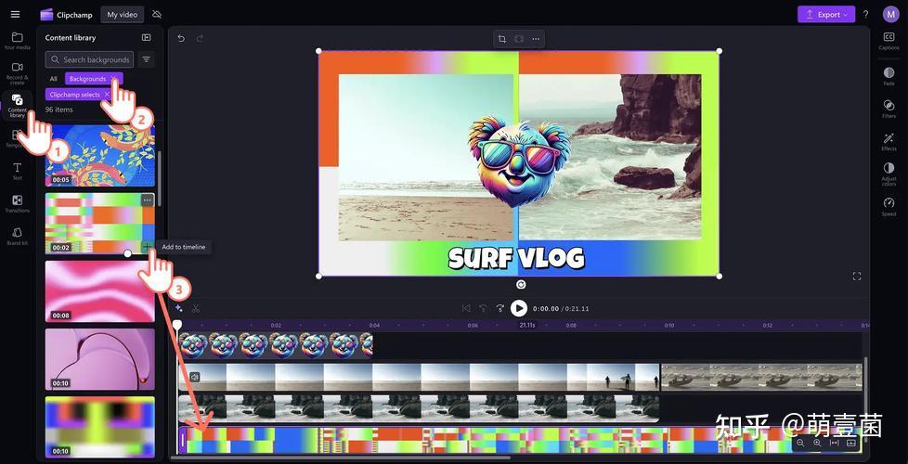
Task: Click the Search backgrounds field
Action: [89, 59]
